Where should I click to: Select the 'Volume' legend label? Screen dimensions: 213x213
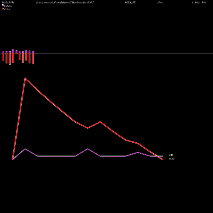pyautogui.click(x=8, y=6)
